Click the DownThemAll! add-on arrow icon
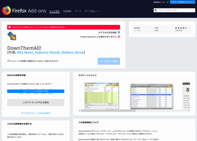 (x=12, y=36)
